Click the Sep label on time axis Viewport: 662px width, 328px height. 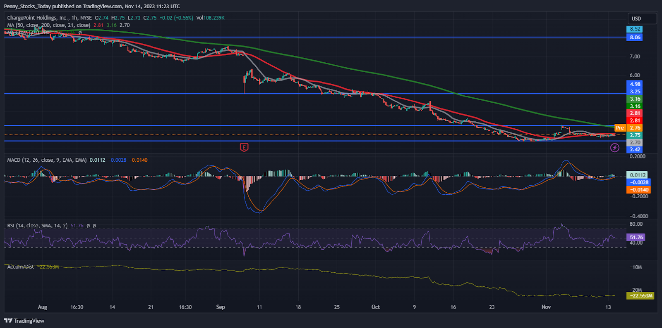(x=221, y=307)
